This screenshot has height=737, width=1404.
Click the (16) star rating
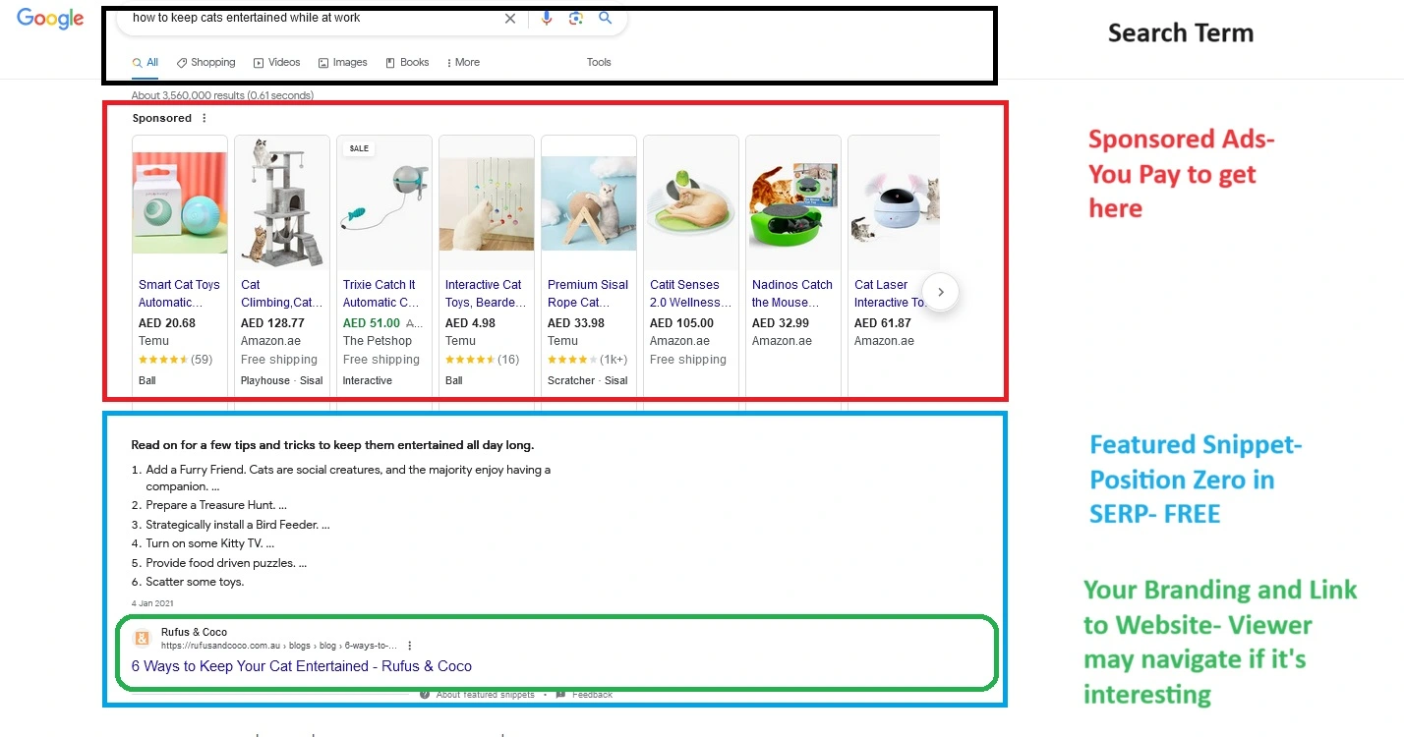(483, 360)
